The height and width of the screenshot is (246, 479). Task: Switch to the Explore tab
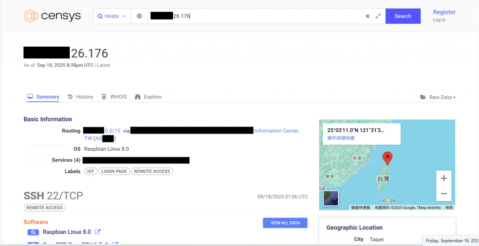148,97
